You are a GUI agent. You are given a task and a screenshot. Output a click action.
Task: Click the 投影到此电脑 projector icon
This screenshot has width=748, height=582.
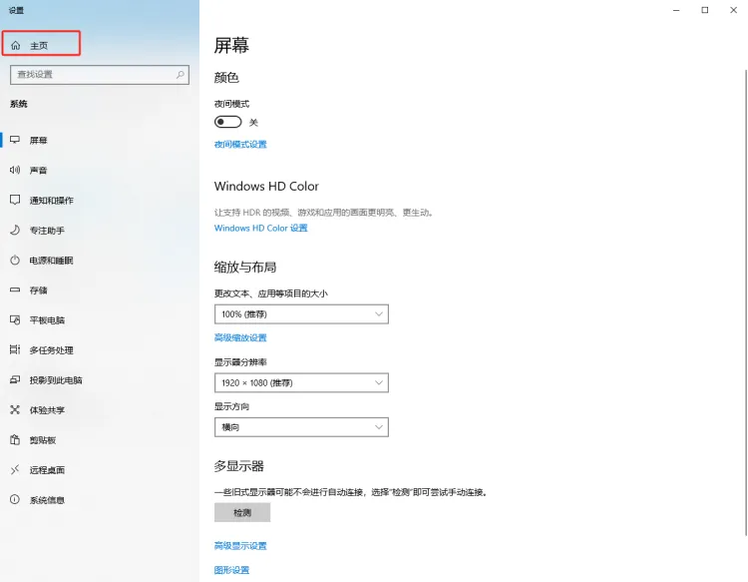[x=15, y=379]
